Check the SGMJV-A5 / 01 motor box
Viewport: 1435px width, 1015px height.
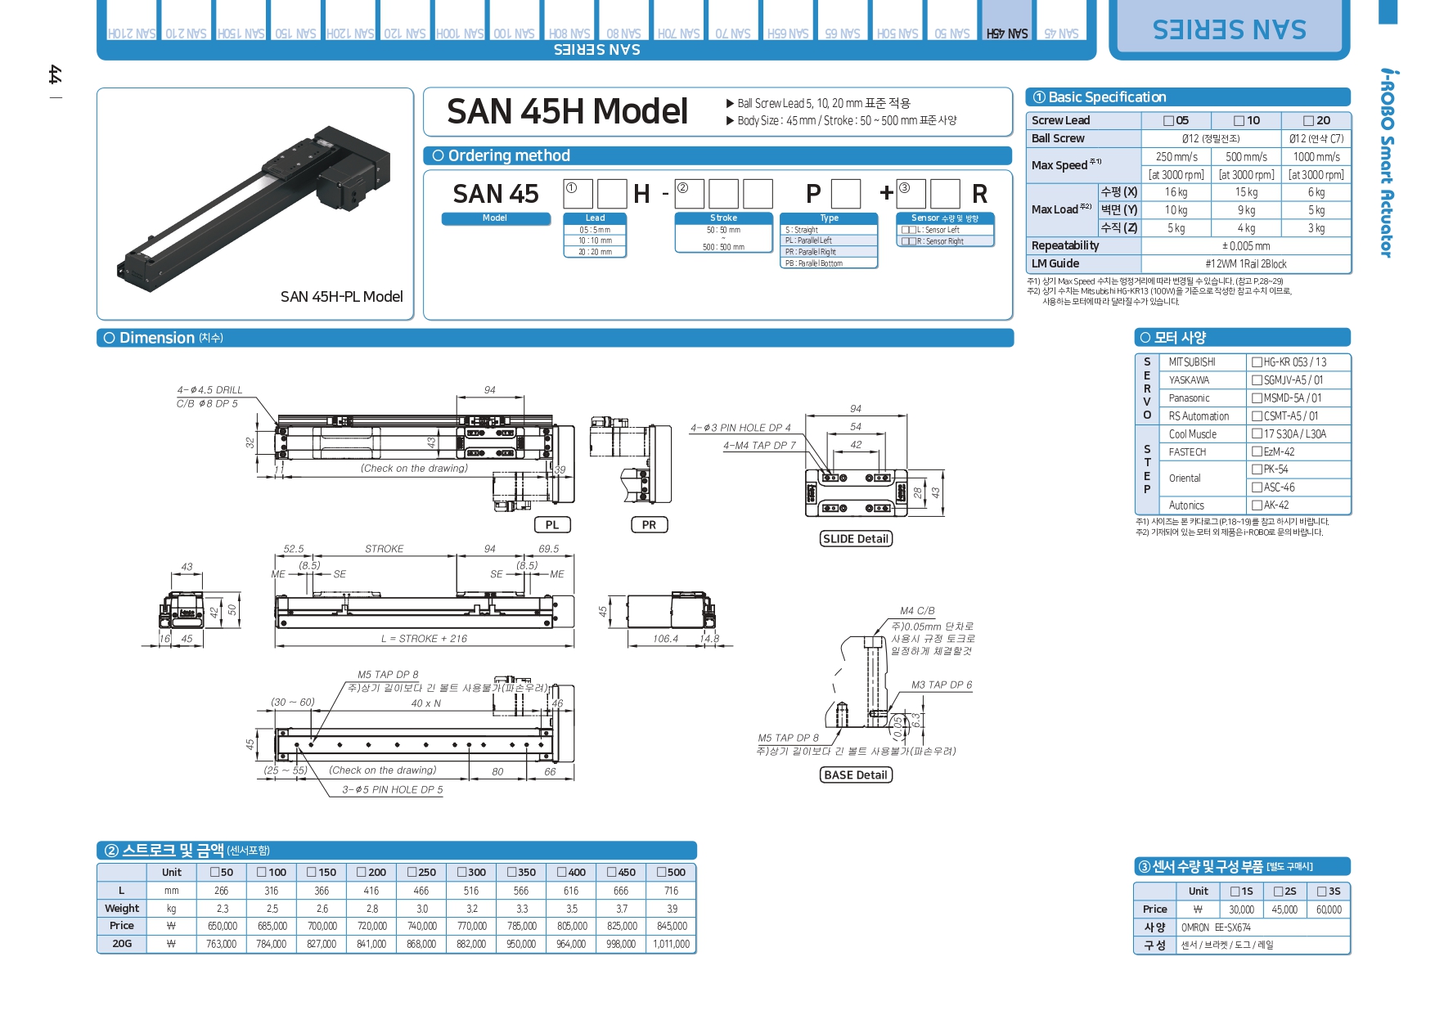tap(1257, 380)
